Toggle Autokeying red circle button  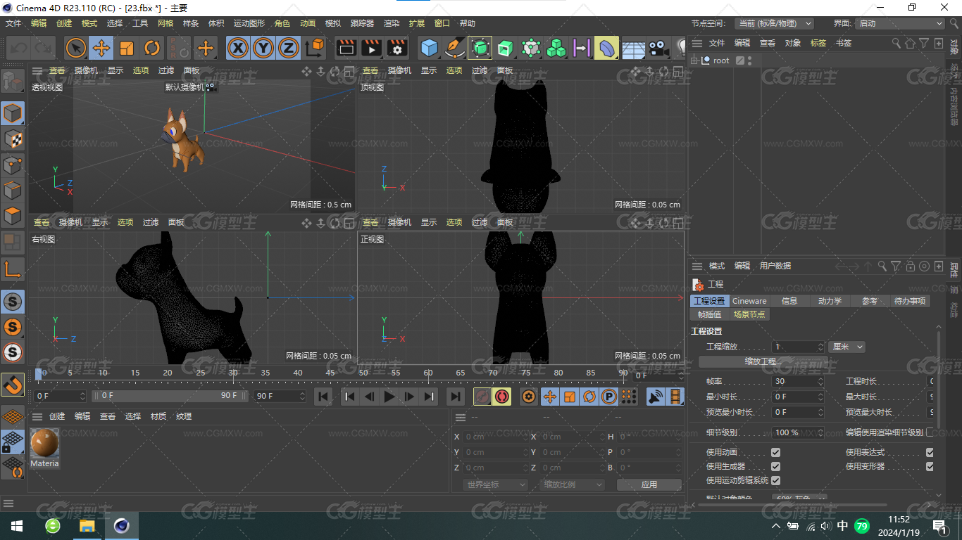click(501, 397)
